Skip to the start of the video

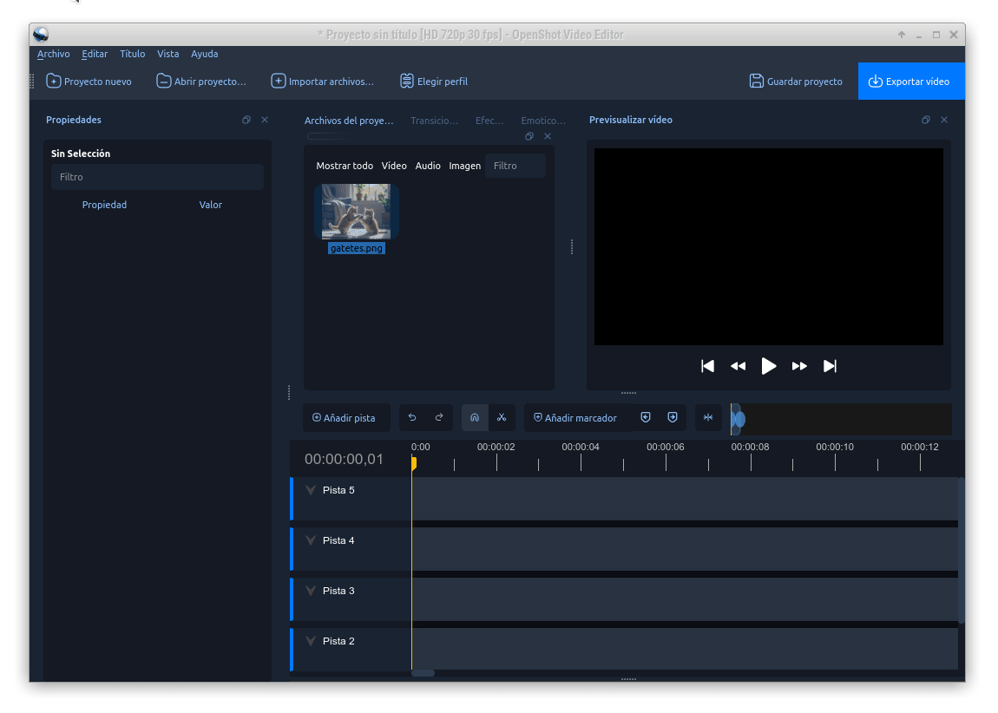707,366
